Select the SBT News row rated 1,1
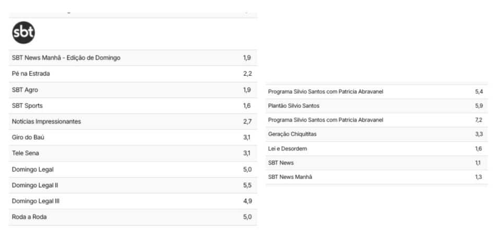This screenshot has width=504, height=252. 377,163
